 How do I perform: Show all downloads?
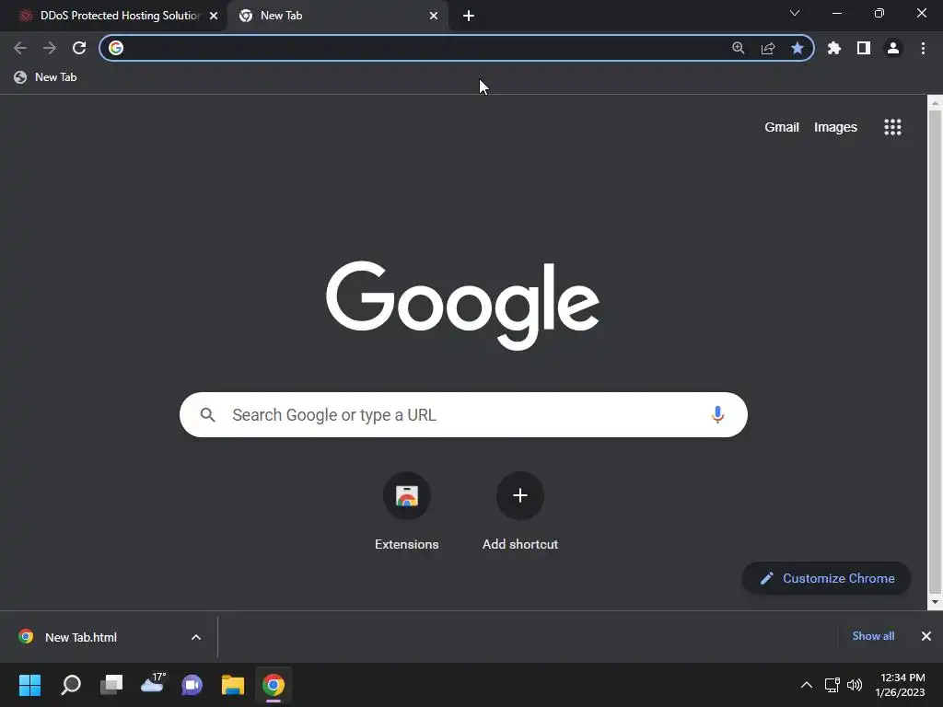(873, 636)
